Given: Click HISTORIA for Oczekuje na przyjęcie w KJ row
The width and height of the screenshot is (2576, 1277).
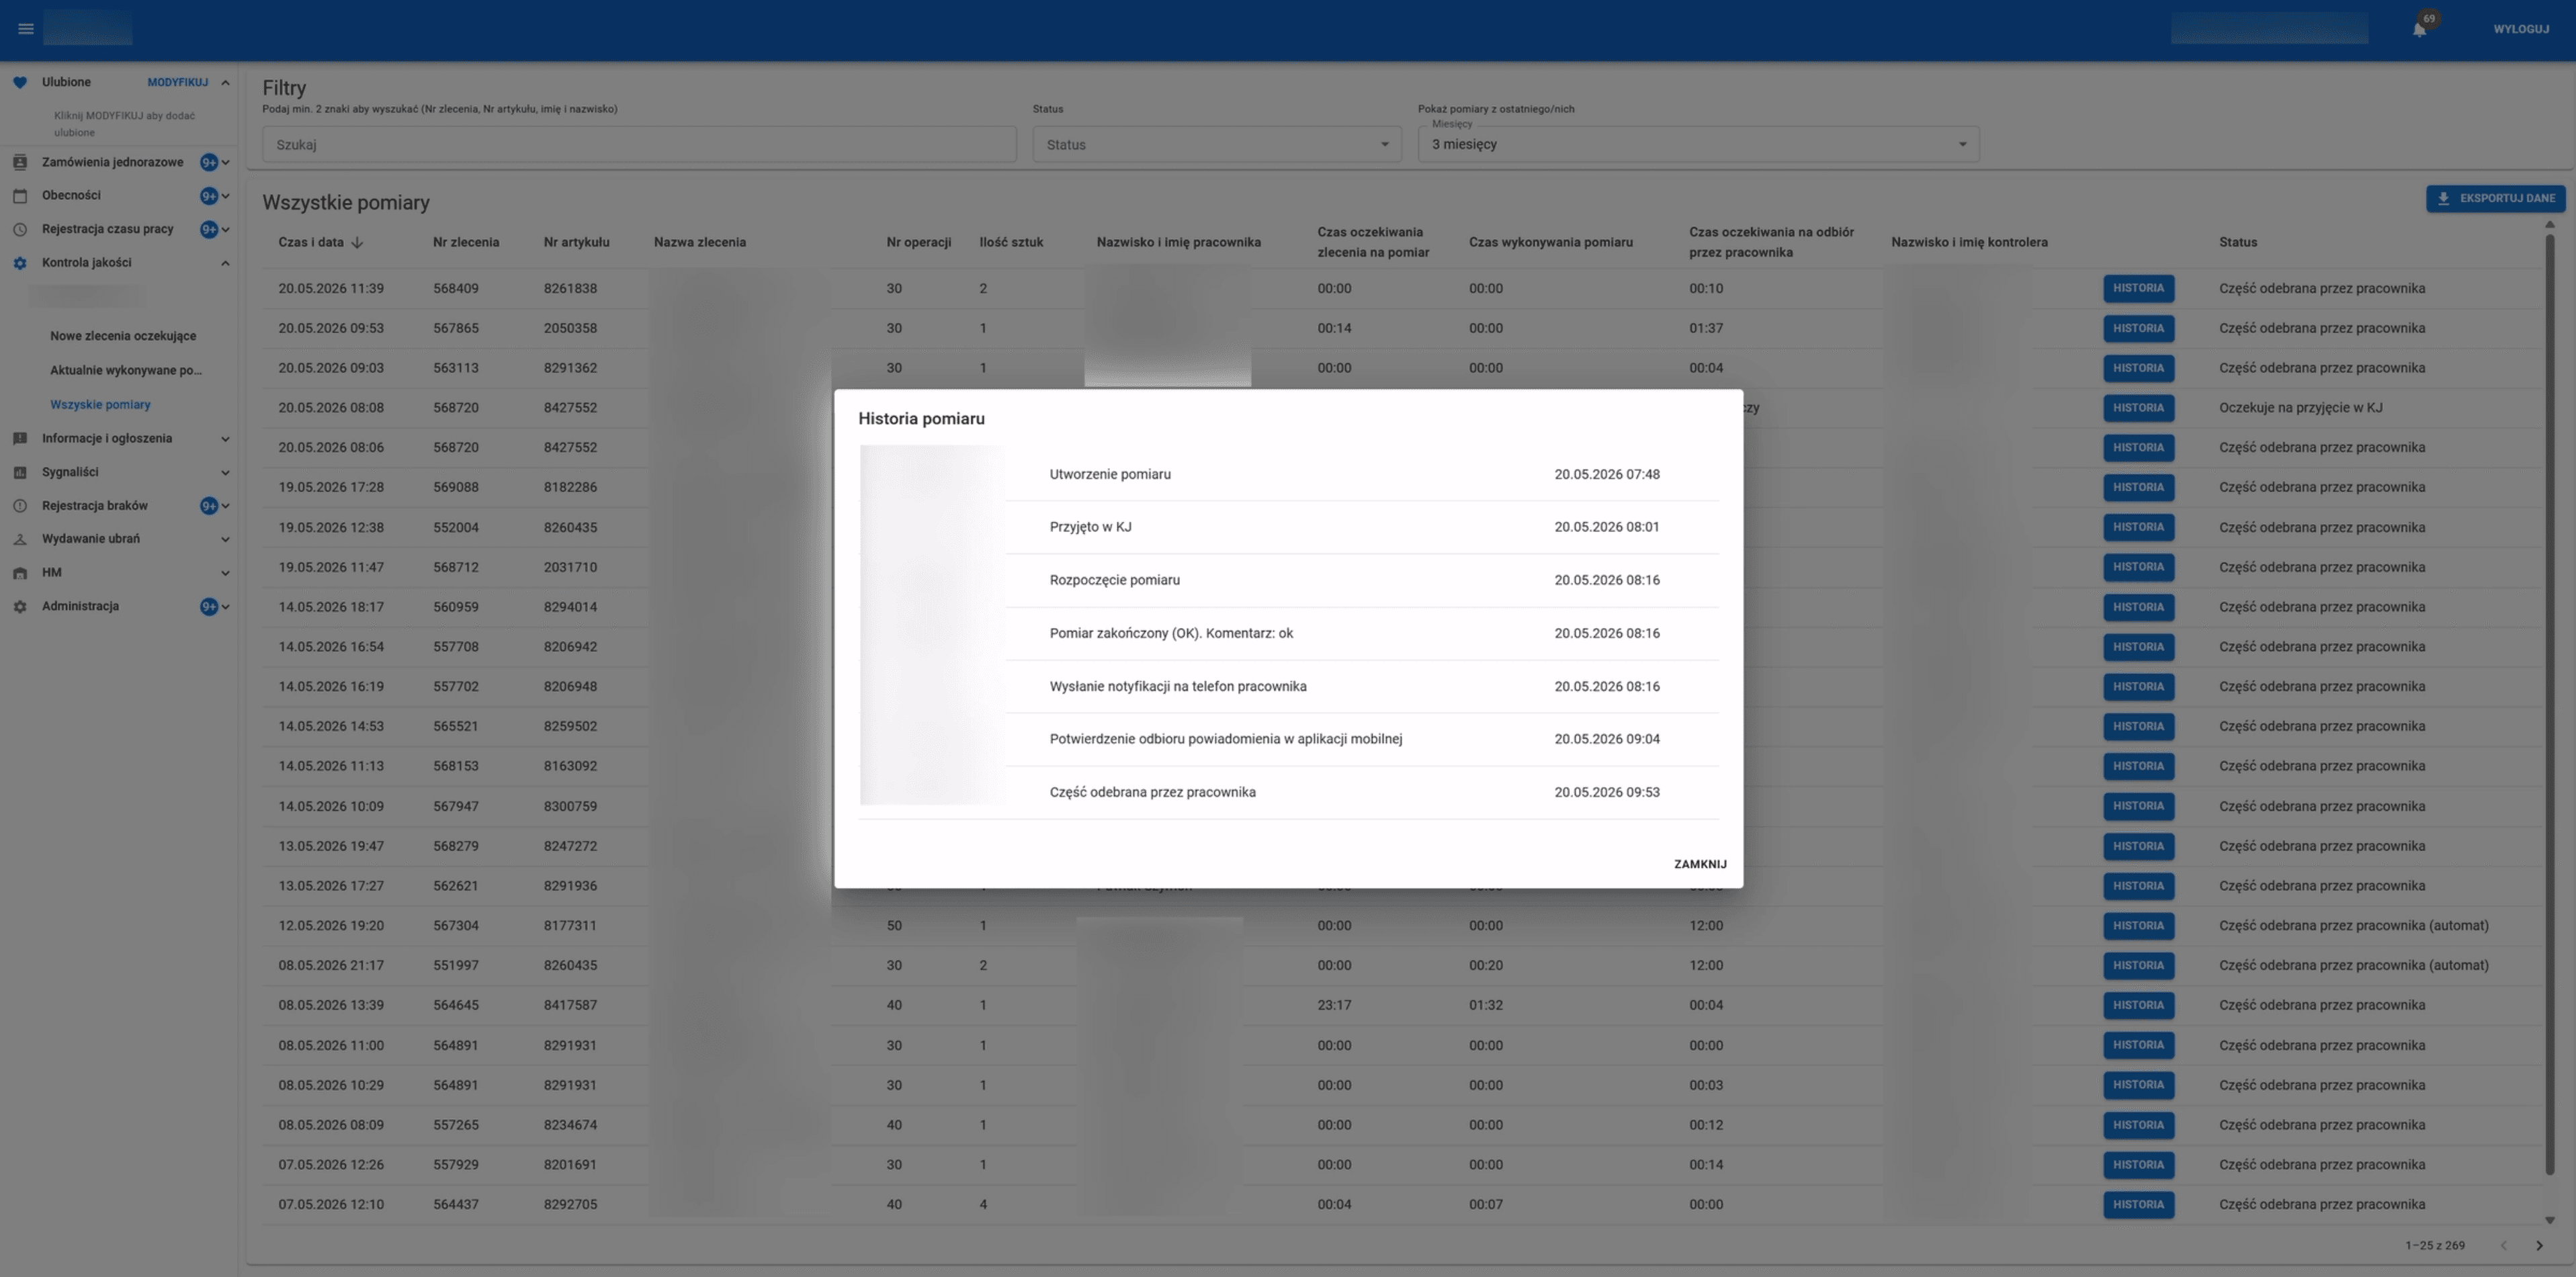Looking at the screenshot, I should (2138, 408).
